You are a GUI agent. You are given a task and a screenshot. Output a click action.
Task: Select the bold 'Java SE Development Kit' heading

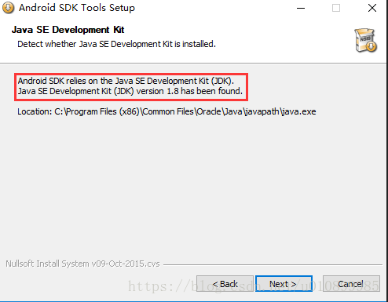click(68, 30)
